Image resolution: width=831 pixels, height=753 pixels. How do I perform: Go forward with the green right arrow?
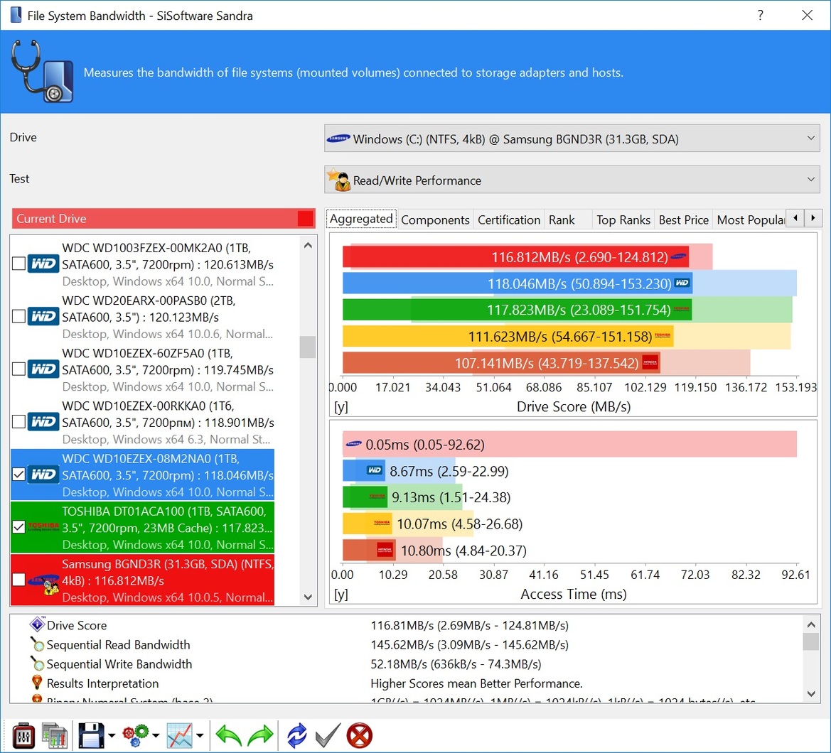(260, 735)
